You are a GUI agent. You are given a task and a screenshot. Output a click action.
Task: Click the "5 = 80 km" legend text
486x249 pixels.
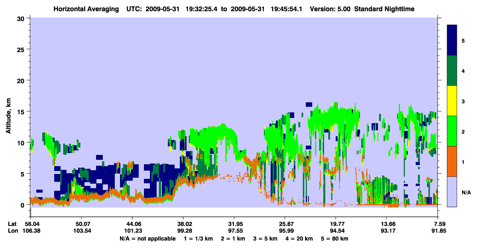pyautogui.click(x=335, y=239)
